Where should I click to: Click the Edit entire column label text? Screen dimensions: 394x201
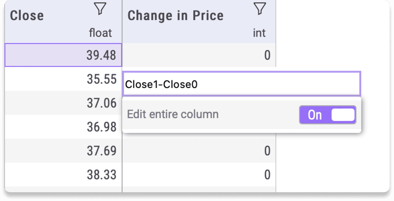click(173, 114)
